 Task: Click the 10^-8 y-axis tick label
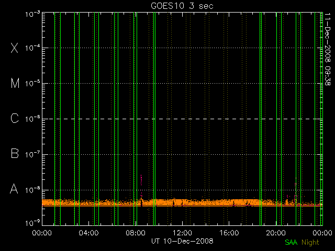point(32,190)
